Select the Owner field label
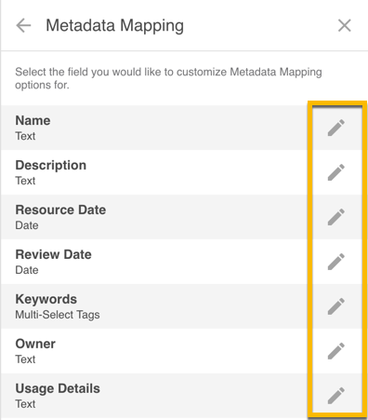 pos(35,344)
